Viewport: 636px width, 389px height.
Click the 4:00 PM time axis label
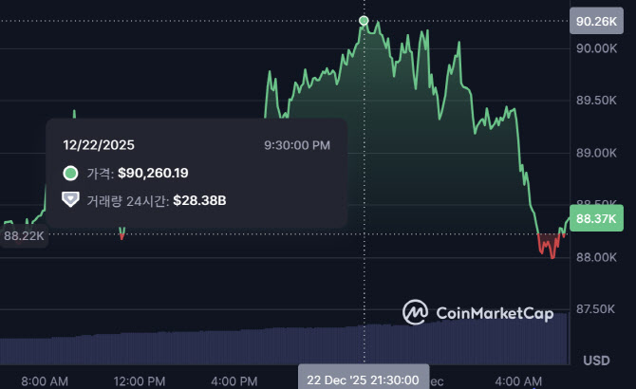pos(234,380)
